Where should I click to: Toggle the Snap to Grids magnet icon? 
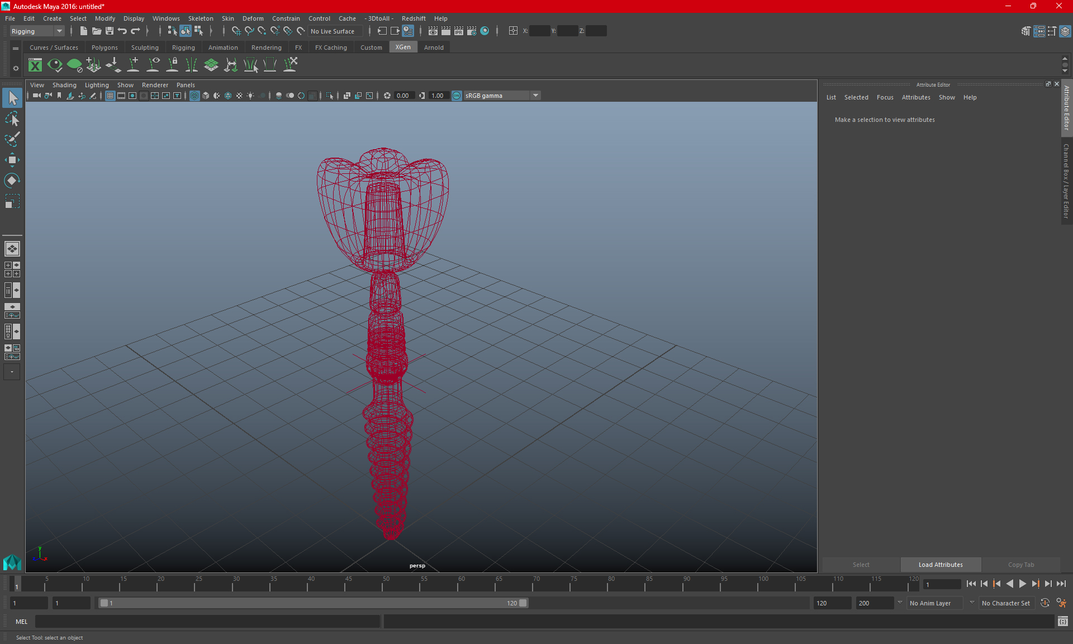pos(236,31)
